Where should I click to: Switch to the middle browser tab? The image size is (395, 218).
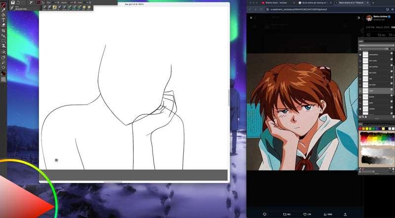click(315, 2)
